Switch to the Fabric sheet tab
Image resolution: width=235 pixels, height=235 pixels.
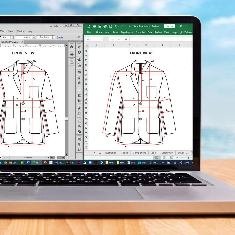tap(125, 153)
